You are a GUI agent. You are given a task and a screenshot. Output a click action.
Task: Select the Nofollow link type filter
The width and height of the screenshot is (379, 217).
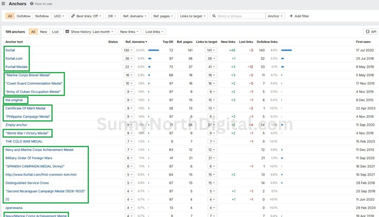(x=42, y=16)
